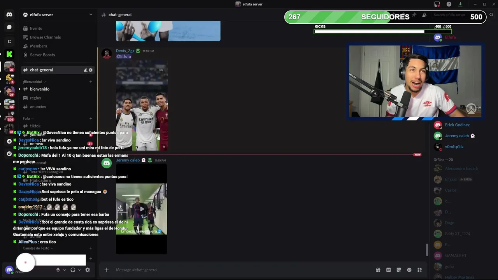Click Jeremy caleb username in chat
498x280 pixels.
point(128,160)
